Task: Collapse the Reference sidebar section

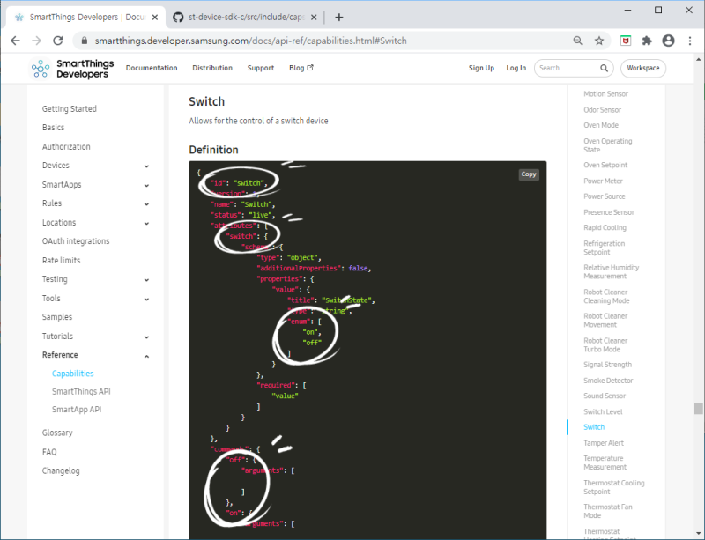Action: coord(146,356)
